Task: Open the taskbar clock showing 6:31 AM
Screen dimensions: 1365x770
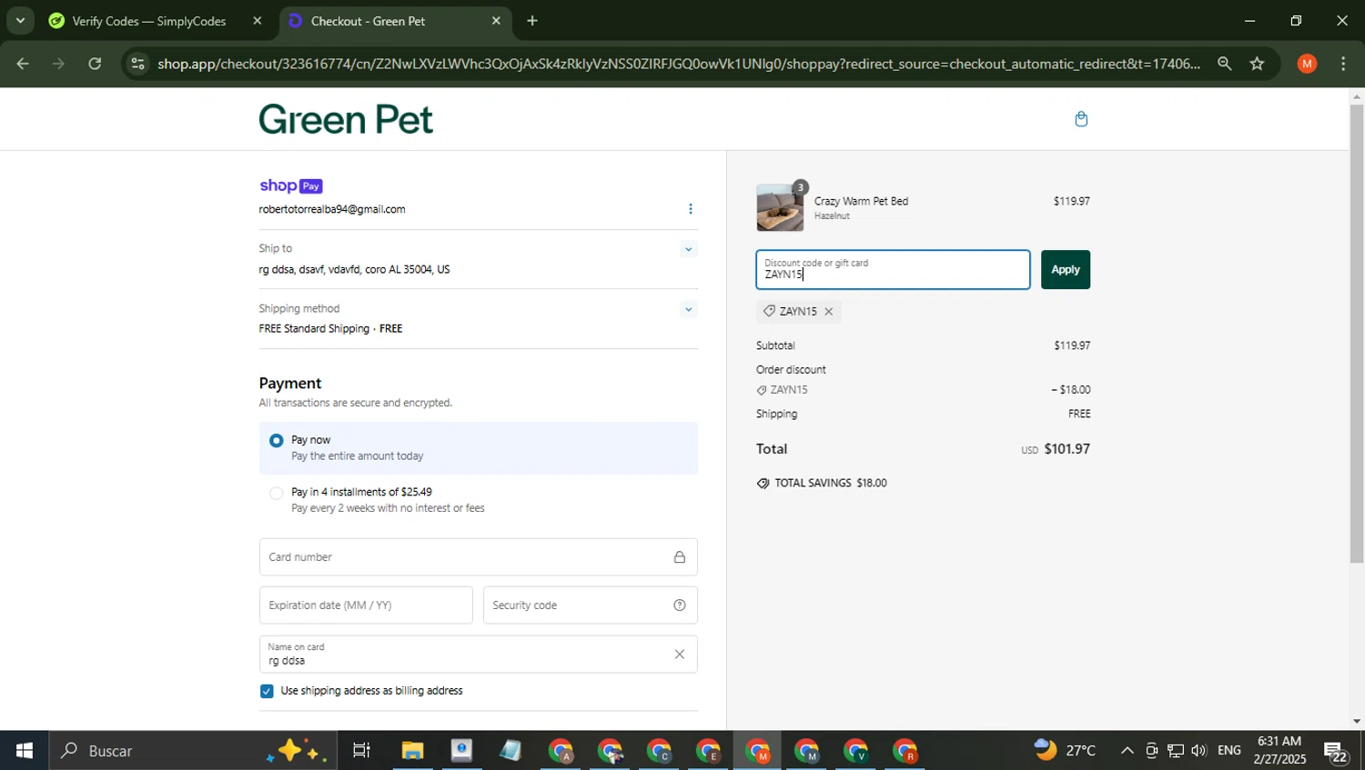Action: [x=1279, y=751]
